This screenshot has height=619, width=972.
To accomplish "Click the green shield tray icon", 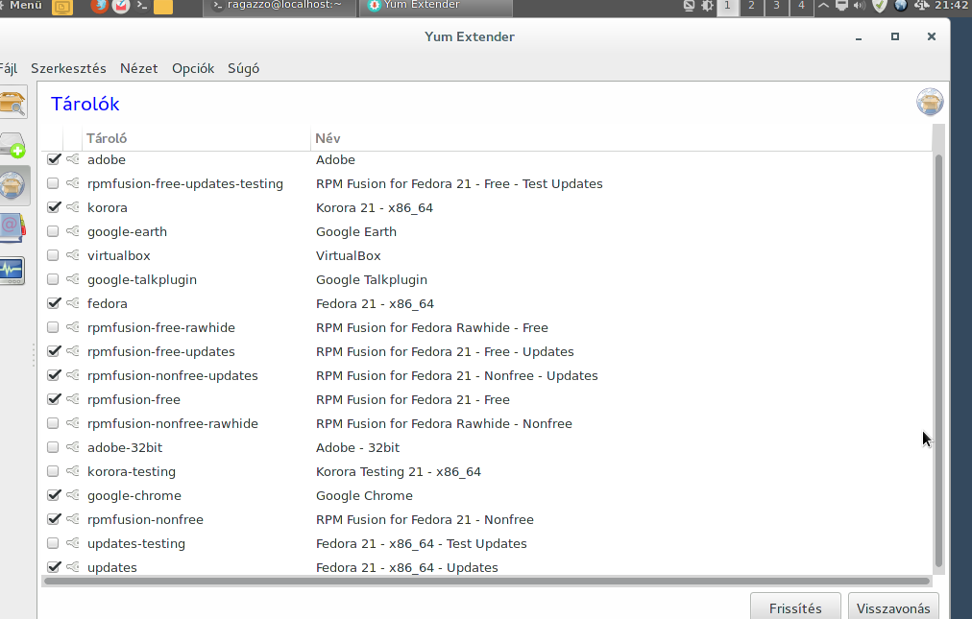I will click(x=880, y=6).
